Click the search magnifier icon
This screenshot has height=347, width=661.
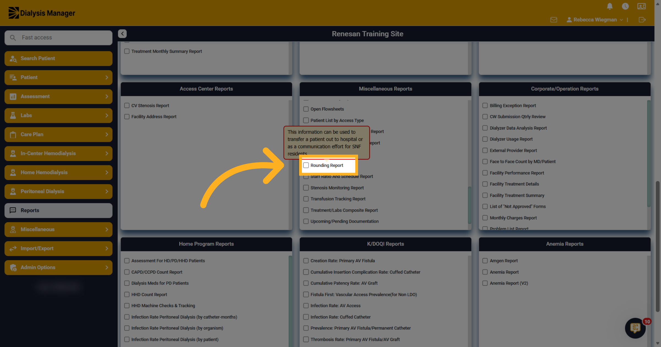click(13, 38)
